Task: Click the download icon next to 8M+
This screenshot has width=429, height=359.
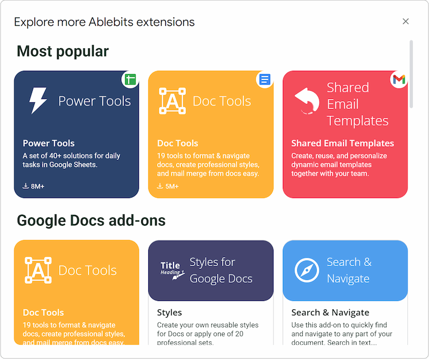Action: [x=25, y=186]
